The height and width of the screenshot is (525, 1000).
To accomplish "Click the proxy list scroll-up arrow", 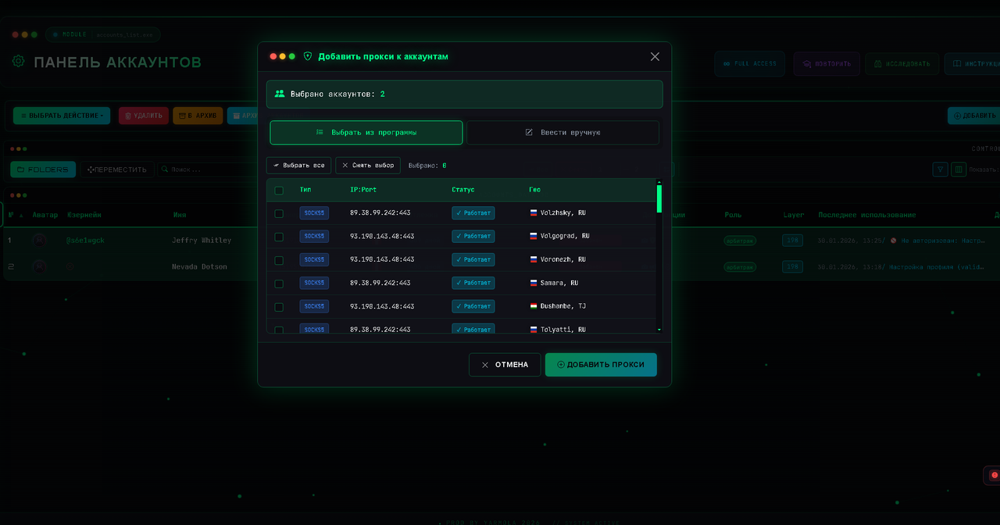I will pyautogui.click(x=659, y=182).
